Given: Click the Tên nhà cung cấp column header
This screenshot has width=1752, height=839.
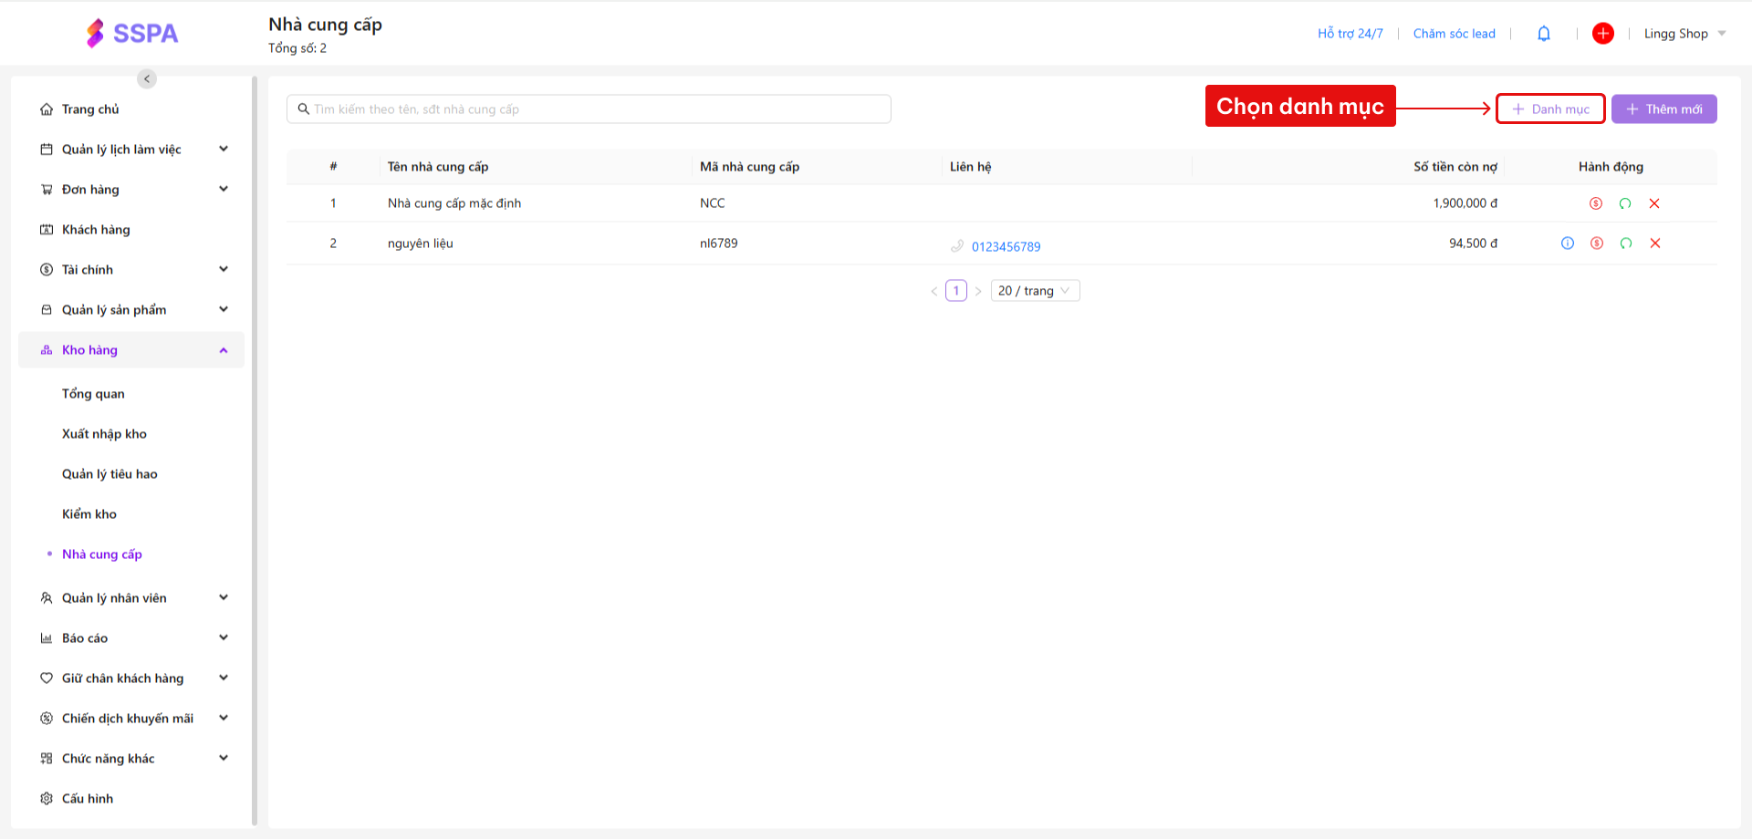Looking at the screenshot, I should (438, 167).
